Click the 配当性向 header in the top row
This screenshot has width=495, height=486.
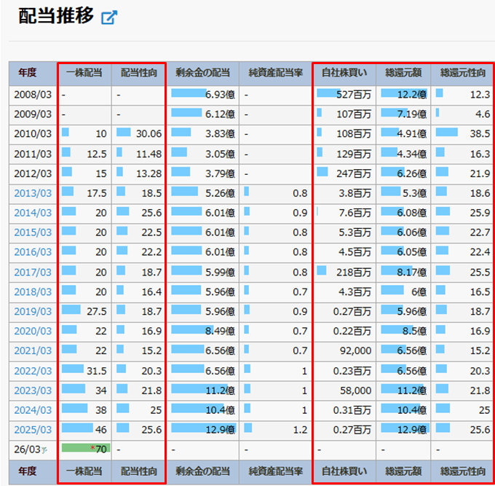[138, 74]
